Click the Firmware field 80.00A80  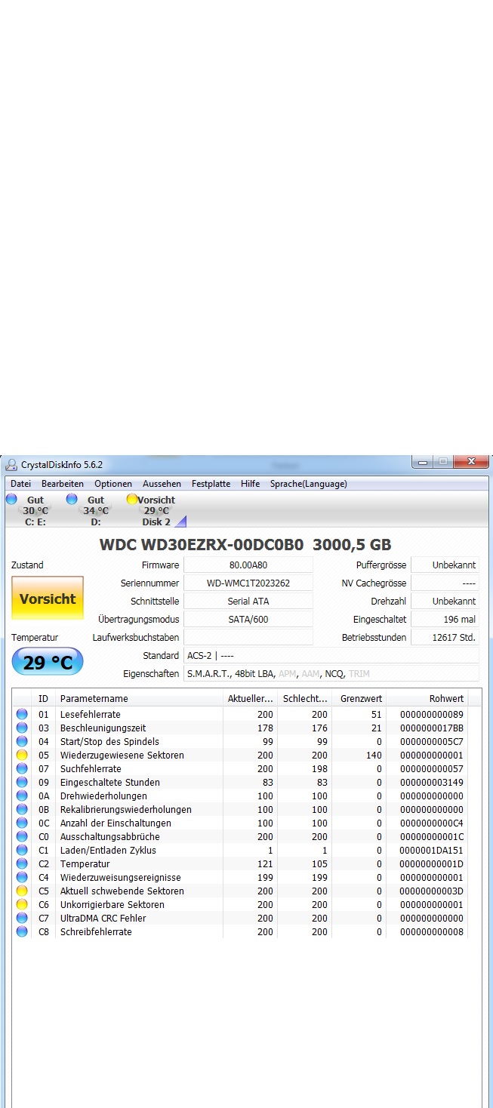(x=248, y=565)
